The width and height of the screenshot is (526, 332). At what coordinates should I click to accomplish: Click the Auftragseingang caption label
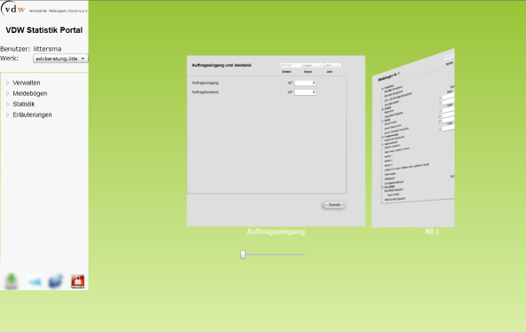276,232
